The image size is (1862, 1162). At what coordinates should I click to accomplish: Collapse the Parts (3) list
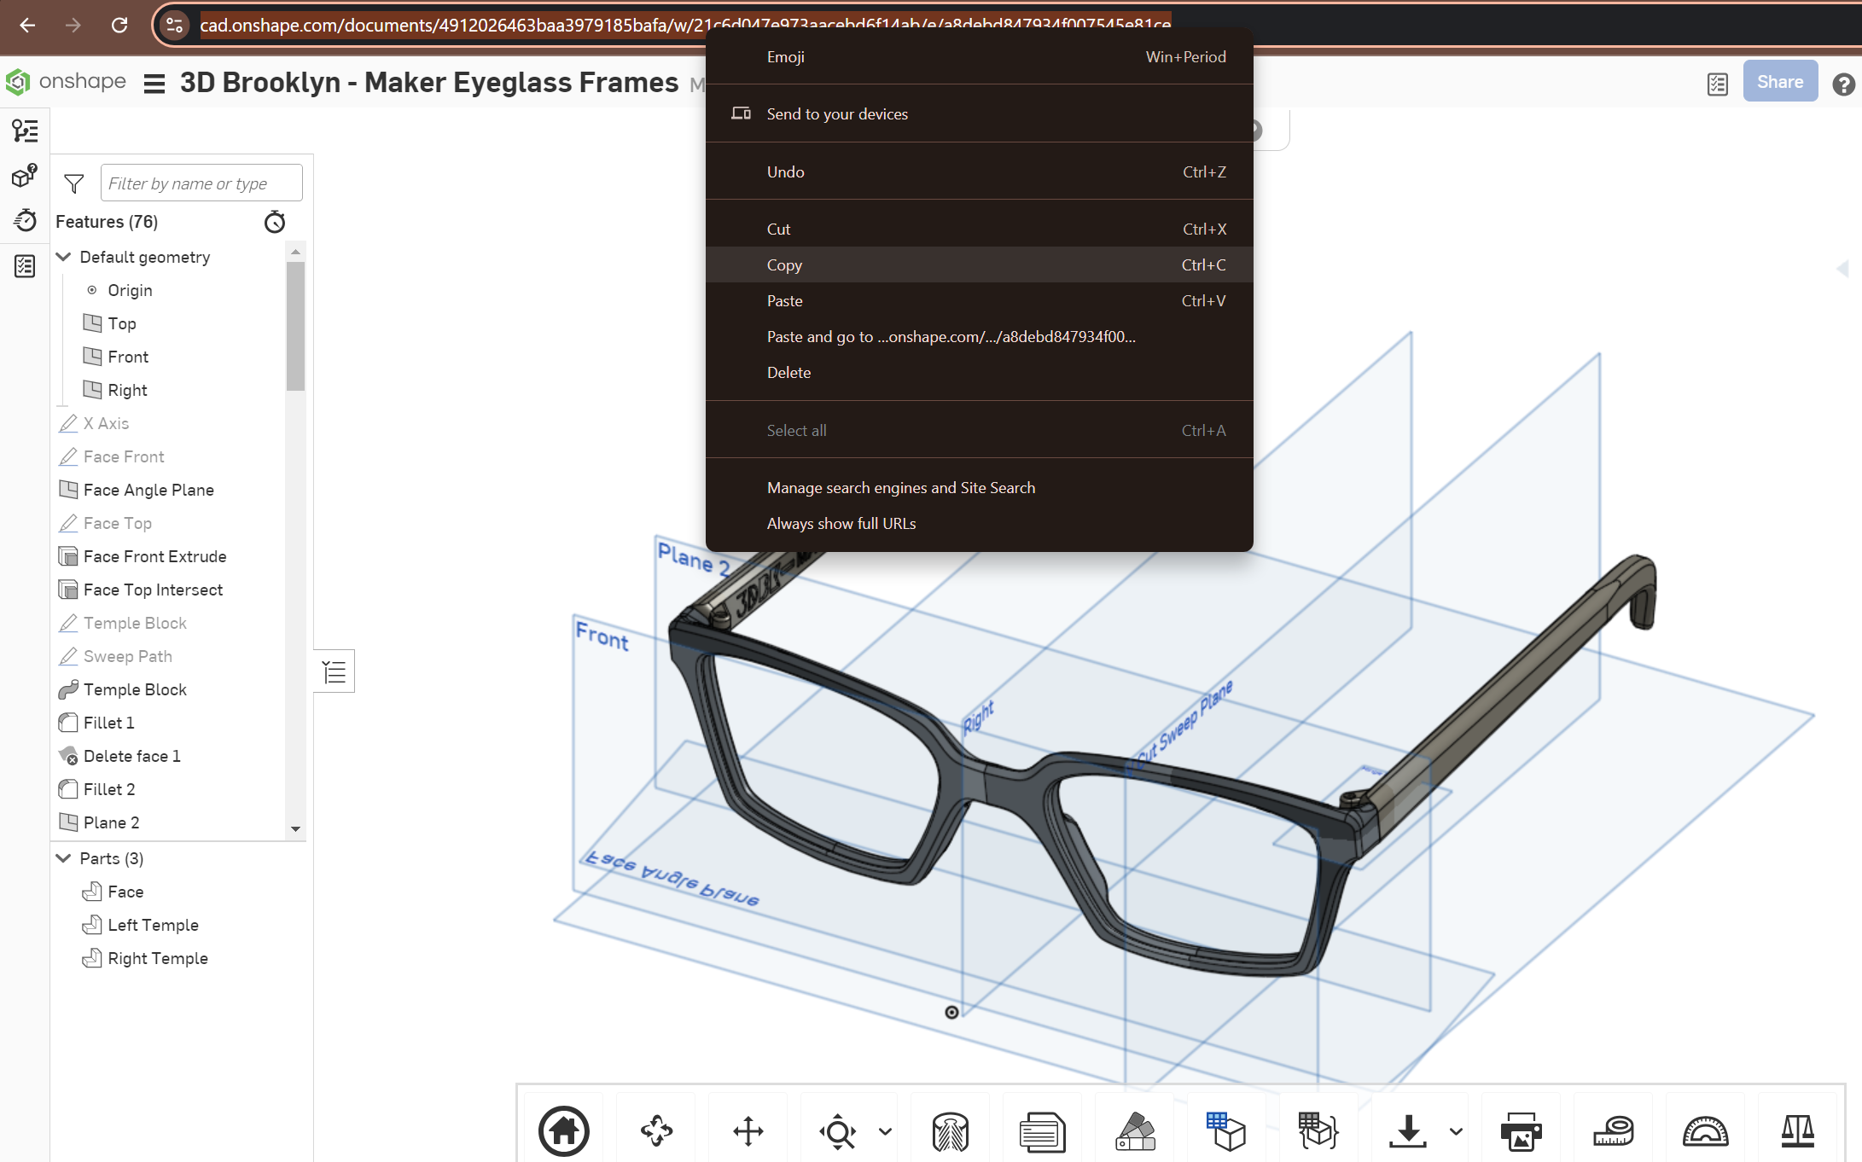[64, 858]
